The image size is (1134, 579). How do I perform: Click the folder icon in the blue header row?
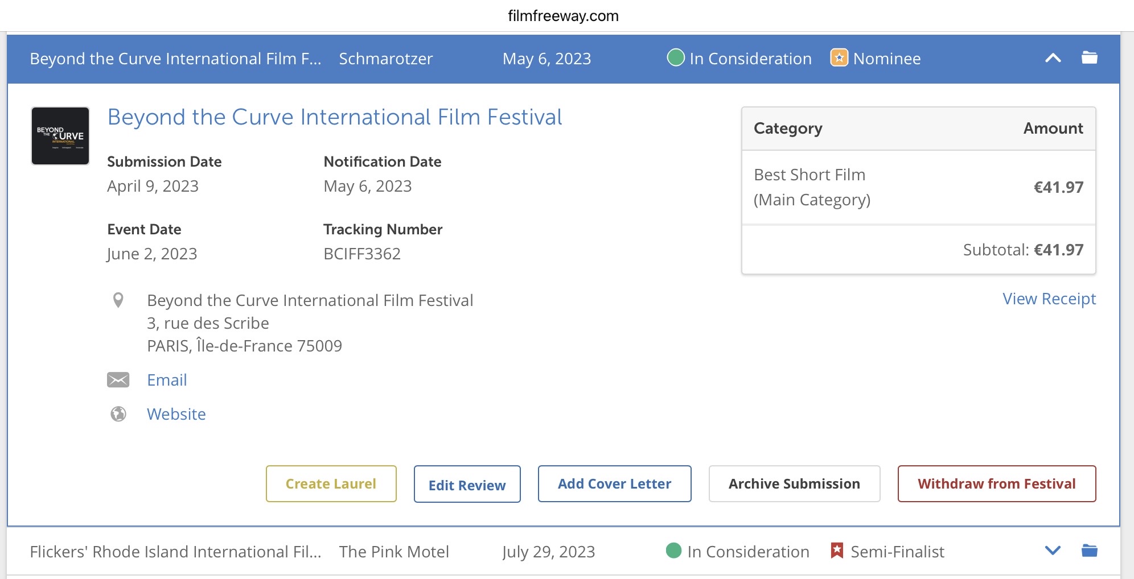tap(1089, 58)
